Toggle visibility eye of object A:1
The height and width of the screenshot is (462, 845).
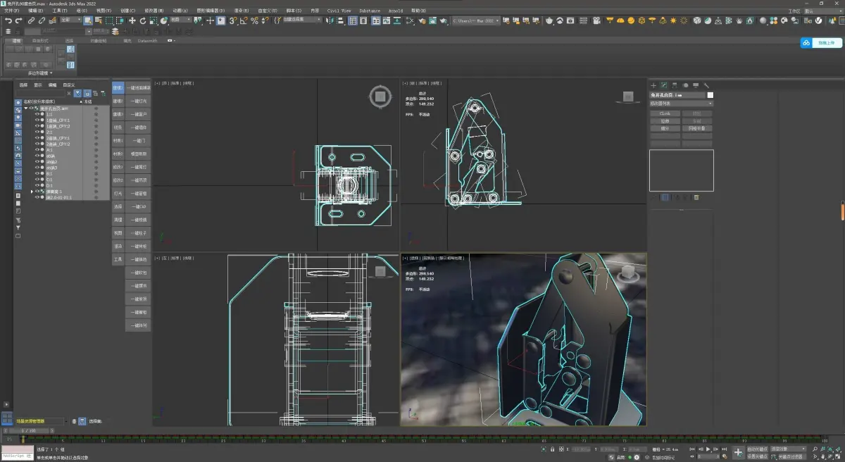pos(38,150)
